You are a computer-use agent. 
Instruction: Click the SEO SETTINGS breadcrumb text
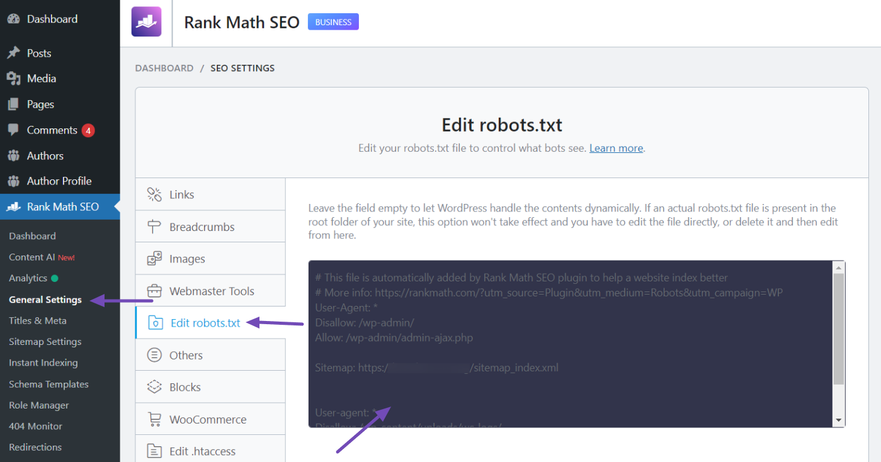(x=242, y=68)
